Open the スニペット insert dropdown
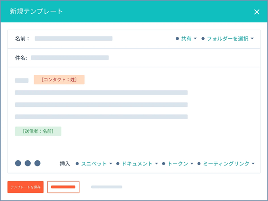 [x=94, y=164]
